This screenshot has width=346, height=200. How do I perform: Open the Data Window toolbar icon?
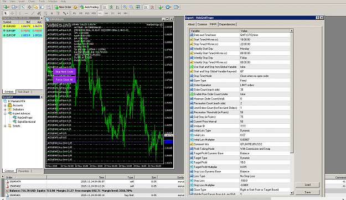click(x=29, y=7)
